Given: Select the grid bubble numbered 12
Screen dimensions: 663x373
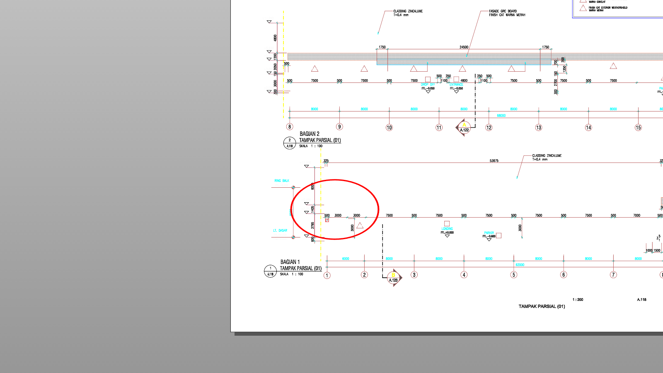Looking at the screenshot, I should pyautogui.click(x=489, y=128).
